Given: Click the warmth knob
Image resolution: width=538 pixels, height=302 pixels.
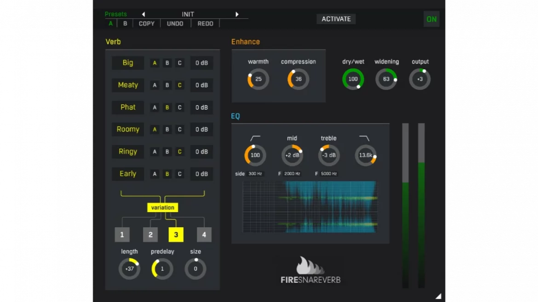Looking at the screenshot, I should (x=258, y=79).
